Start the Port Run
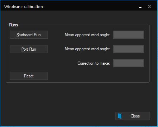 coord(29,49)
